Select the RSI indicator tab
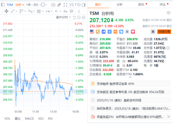Image resolution: width=173 pixels, height=124 pixels. (50, 119)
